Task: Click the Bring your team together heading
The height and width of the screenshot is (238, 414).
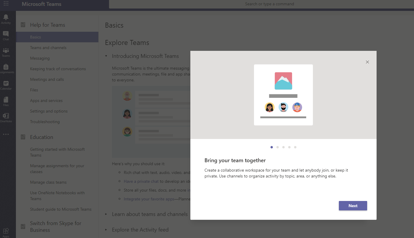Action: 235,160
